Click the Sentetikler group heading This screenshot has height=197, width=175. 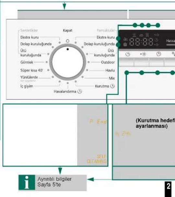[29, 30]
